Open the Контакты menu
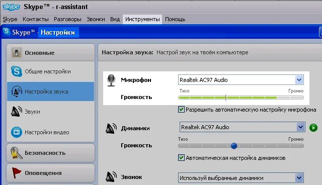Screen dimensions: 322x185 [x=36, y=19]
